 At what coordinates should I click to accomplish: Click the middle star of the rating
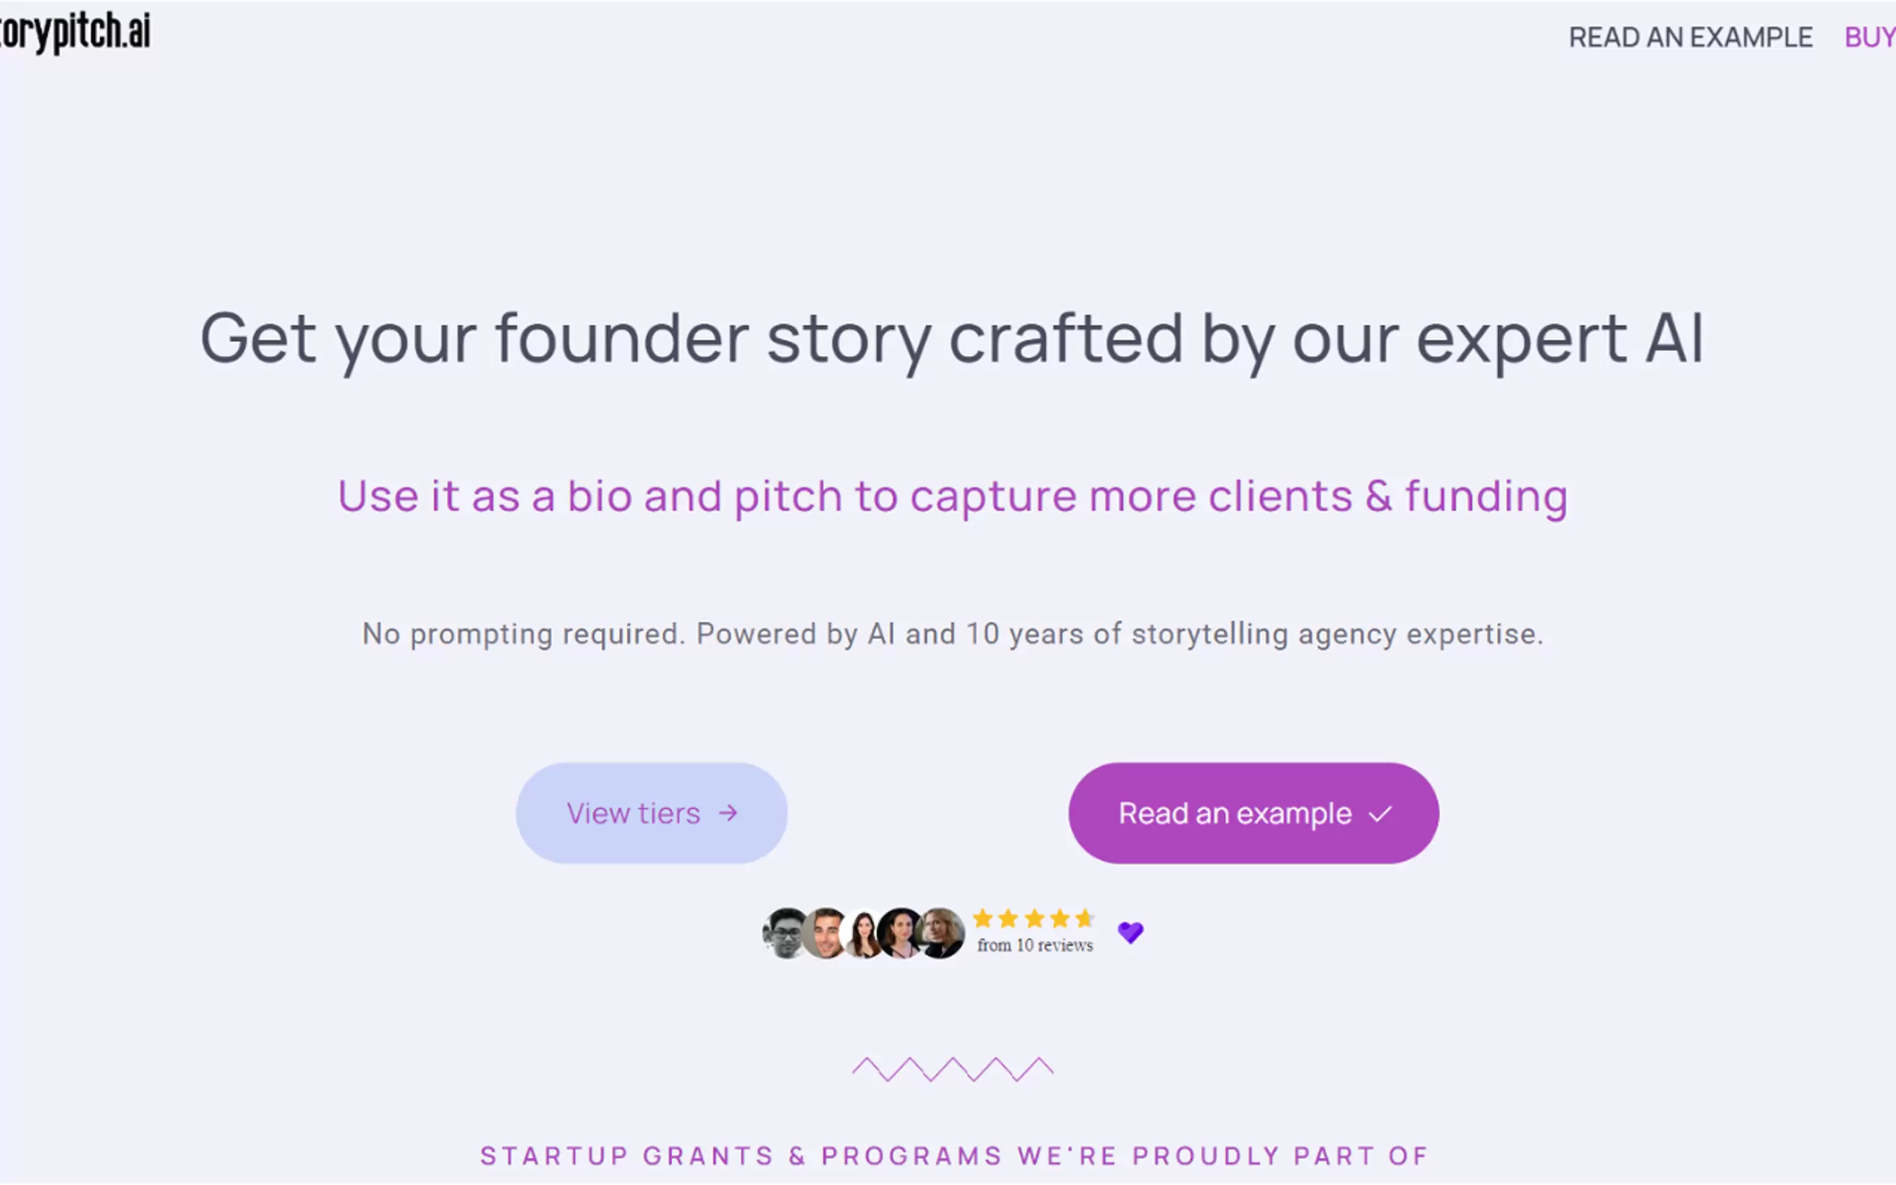[1034, 919]
